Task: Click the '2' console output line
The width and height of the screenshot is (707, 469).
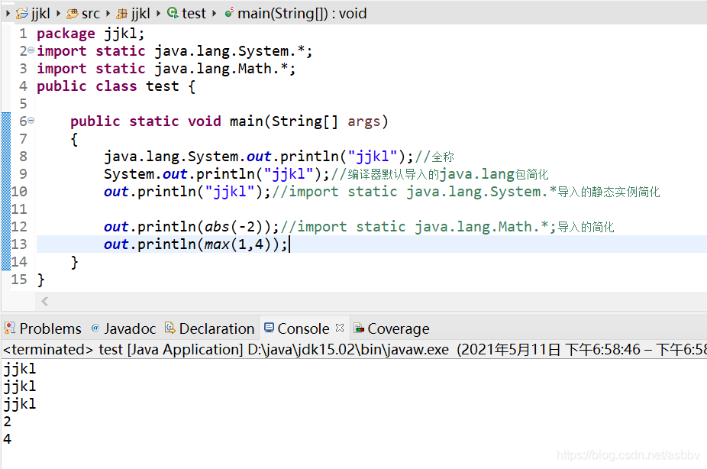Action: pyautogui.click(x=7, y=421)
